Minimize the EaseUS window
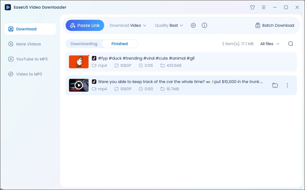This screenshot has height=190, width=305. coord(275,7)
